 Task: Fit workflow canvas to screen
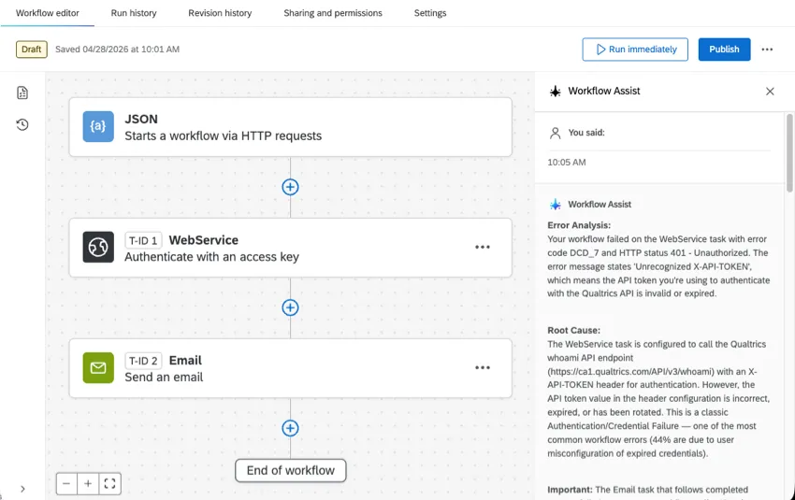coord(109,484)
